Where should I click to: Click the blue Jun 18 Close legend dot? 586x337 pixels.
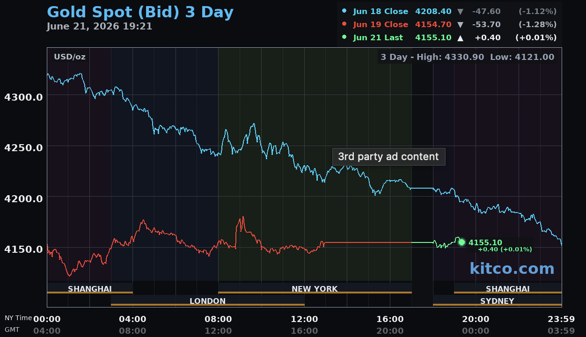coord(344,11)
